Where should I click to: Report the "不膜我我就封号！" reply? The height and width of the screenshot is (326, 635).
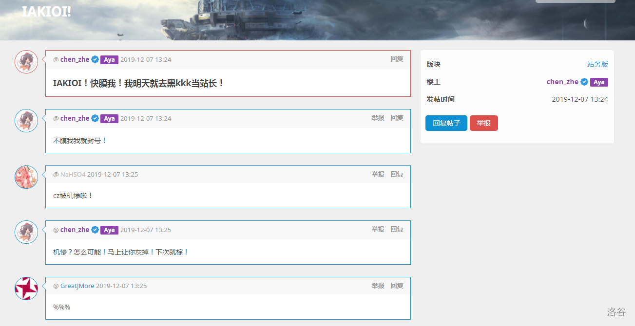tap(378, 118)
